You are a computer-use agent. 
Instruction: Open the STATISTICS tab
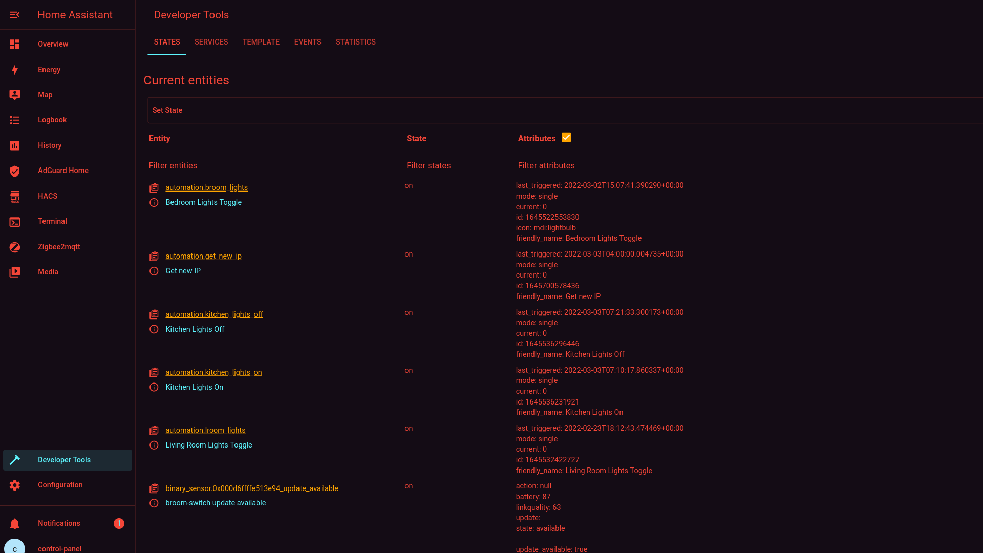pyautogui.click(x=355, y=42)
